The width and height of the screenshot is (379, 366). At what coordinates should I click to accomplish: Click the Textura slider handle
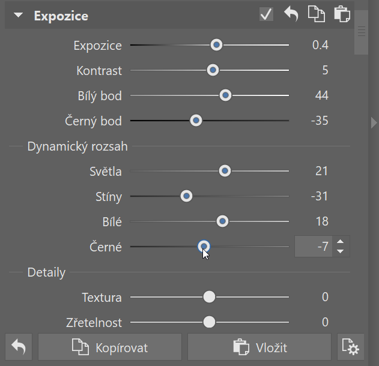(209, 297)
